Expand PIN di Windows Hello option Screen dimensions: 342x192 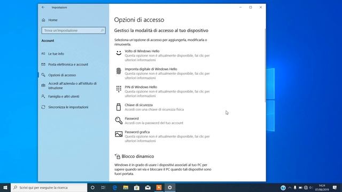(x=162, y=91)
